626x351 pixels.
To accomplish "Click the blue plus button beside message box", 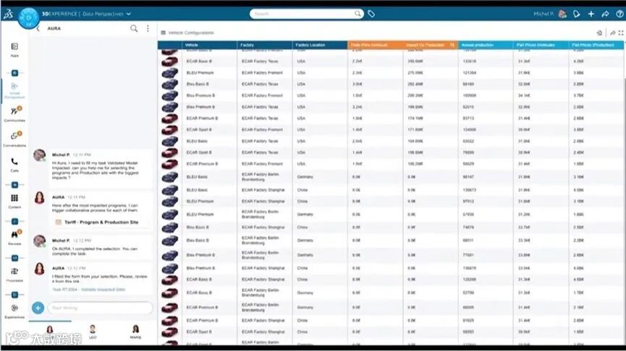I will coord(38,308).
